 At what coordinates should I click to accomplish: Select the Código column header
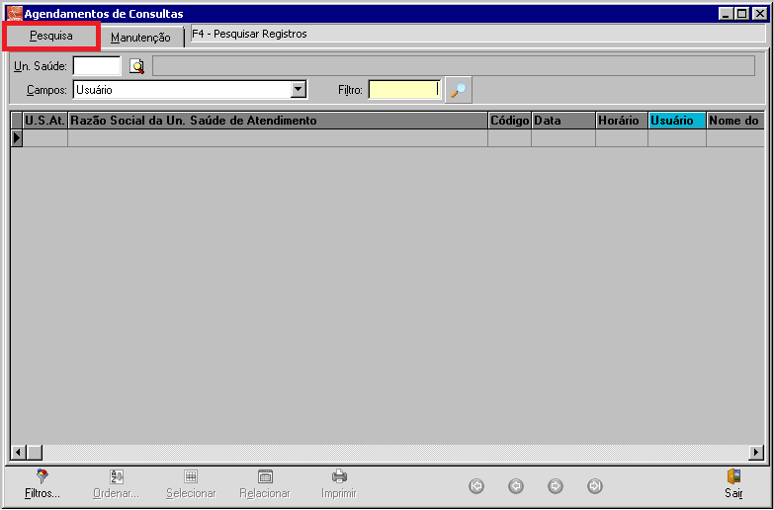click(509, 121)
